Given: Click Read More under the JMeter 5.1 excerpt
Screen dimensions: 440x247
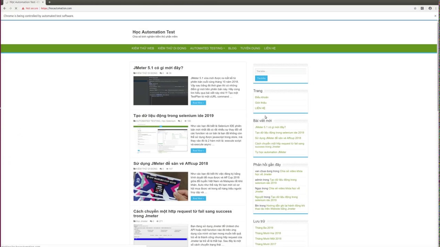Looking at the screenshot, I should click(198, 103).
